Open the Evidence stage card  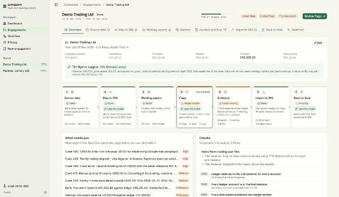[233, 107]
